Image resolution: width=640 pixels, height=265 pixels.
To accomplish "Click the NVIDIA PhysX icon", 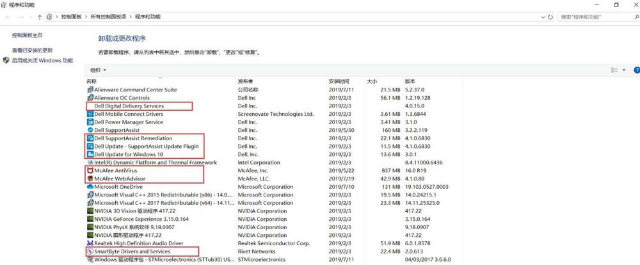I will click(90, 227).
